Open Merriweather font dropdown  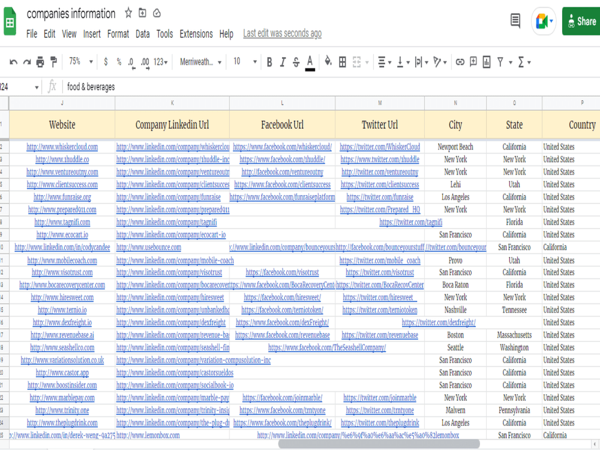[200, 62]
